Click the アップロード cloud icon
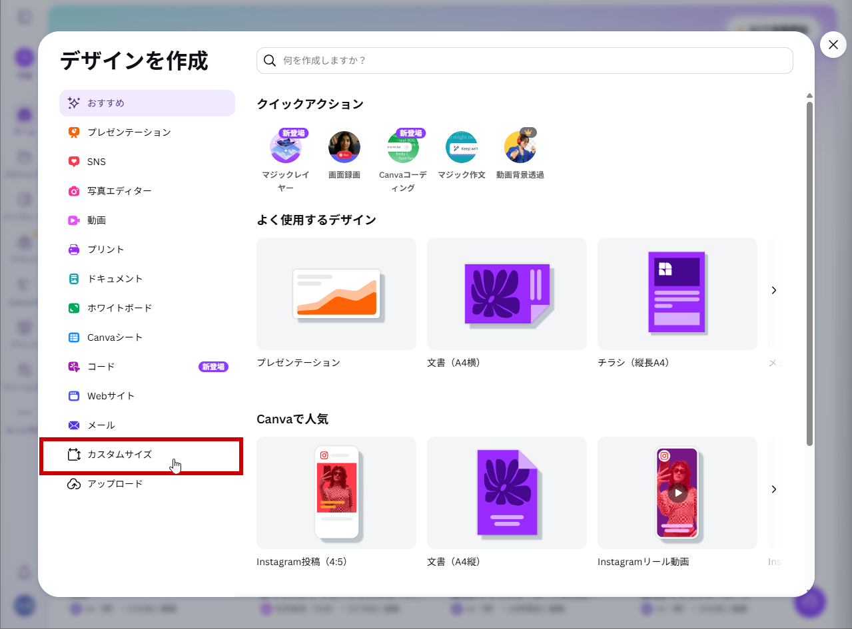The width and height of the screenshot is (852, 629). (74, 484)
